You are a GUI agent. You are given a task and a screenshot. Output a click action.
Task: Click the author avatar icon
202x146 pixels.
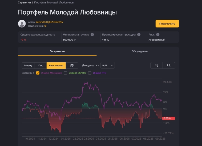(x=22, y=24)
